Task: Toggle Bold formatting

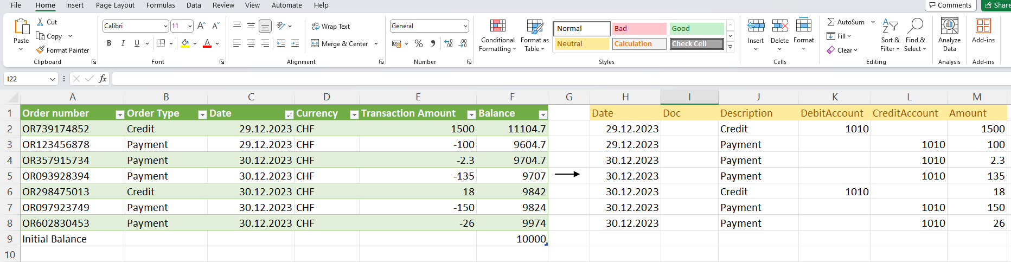Action: pyautogui.click(x=109, y=43)
